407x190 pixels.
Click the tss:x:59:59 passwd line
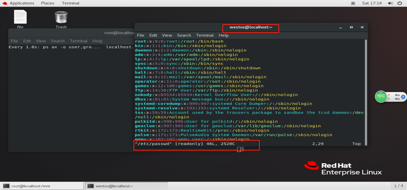click(249, 115)
